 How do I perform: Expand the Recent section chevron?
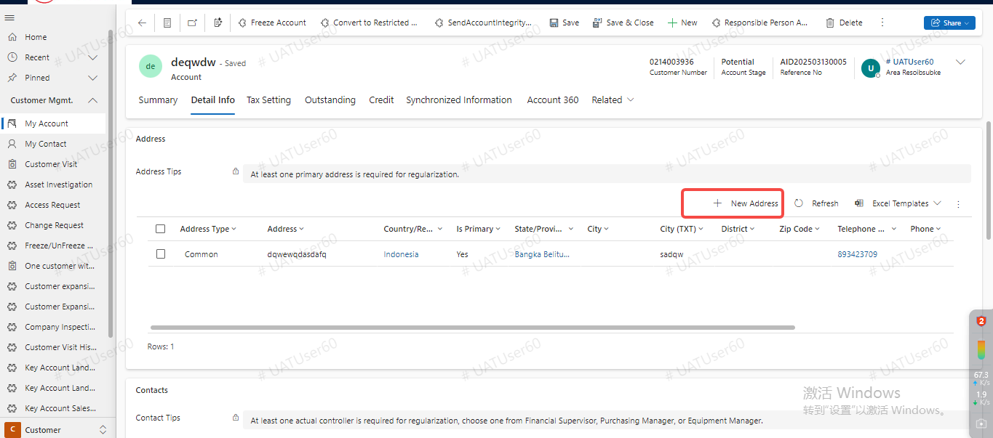[x=92, y=57]
